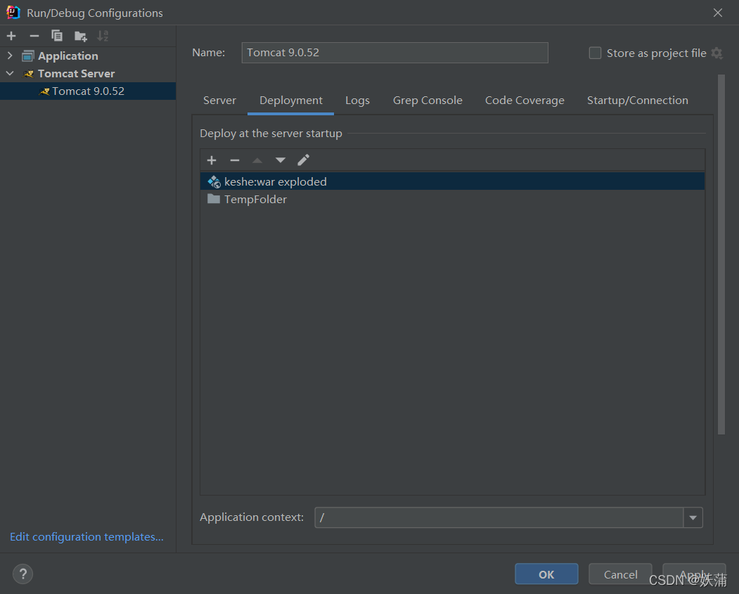Viewport: 739px width, 594px height.
Task: Create a new configuration folder
Action: click(81, 36)
